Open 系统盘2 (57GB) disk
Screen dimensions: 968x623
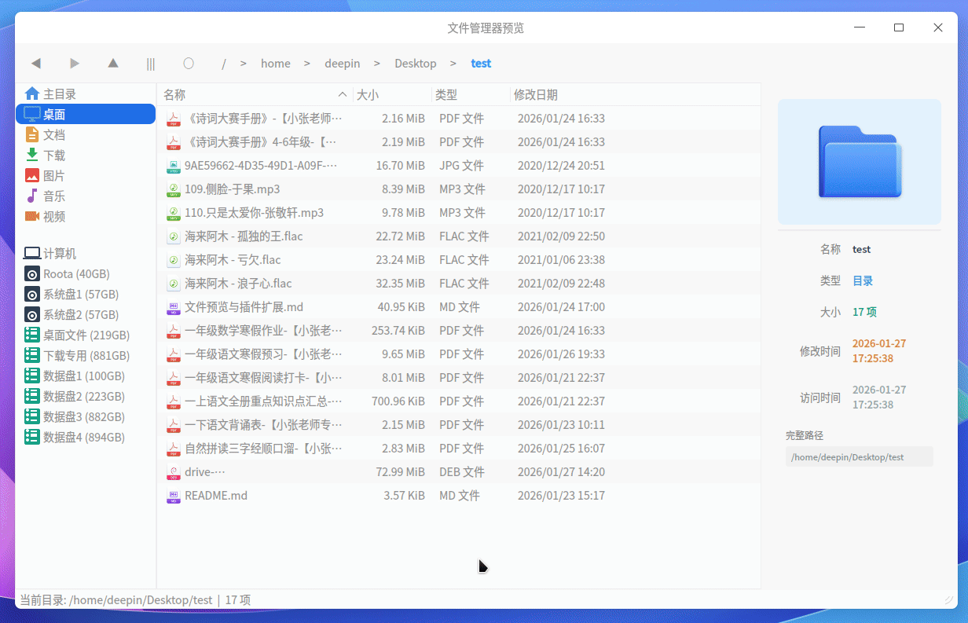point(86,314)
